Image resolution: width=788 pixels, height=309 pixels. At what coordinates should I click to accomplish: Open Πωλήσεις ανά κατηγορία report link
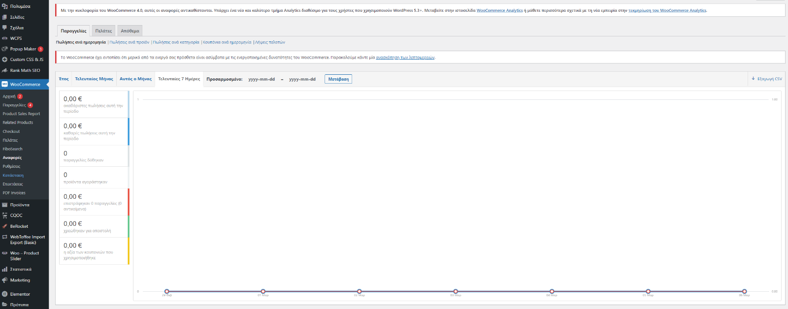(x=176, y=42)
